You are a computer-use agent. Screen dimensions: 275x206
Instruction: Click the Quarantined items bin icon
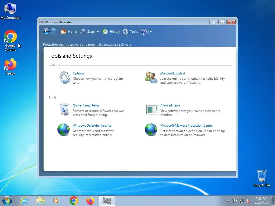coord(65,109)
